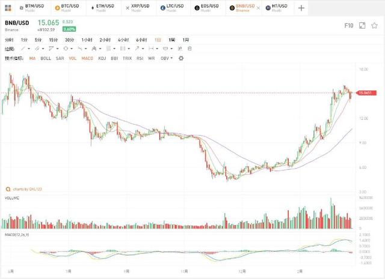Open indicator settings gear
The image size is (385, 279).
click(x=181, y=58)
